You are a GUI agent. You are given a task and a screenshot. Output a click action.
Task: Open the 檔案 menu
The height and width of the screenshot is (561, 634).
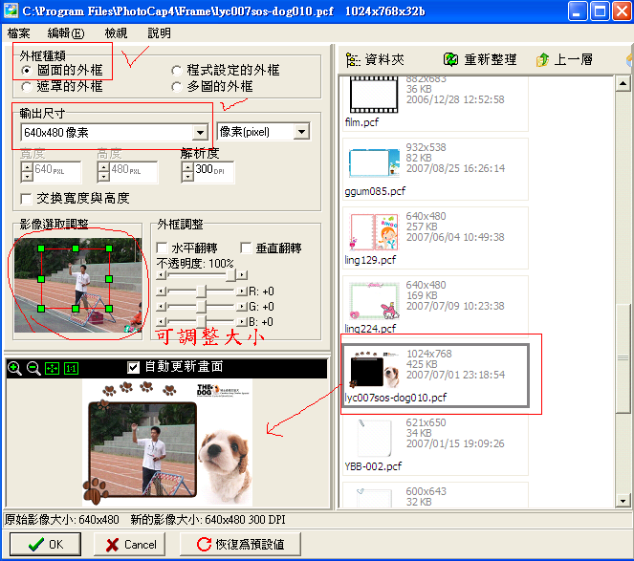(x=19, y=32)
